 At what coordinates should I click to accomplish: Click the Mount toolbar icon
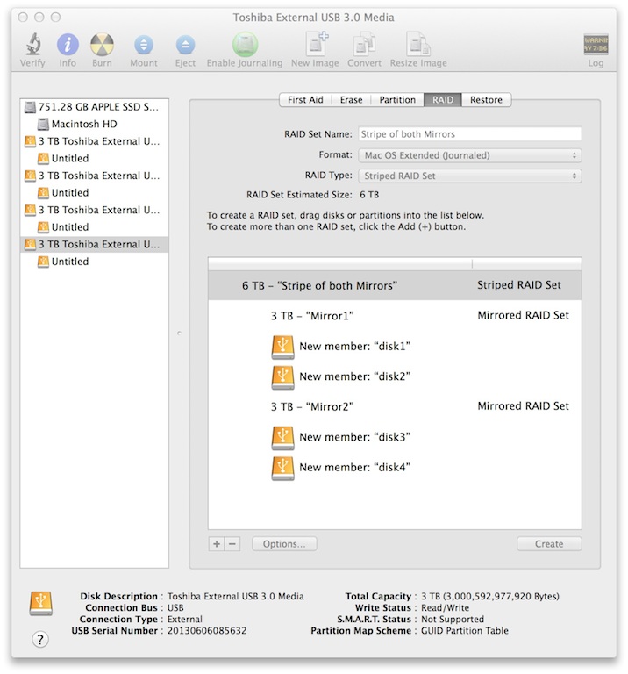point(144,44)
